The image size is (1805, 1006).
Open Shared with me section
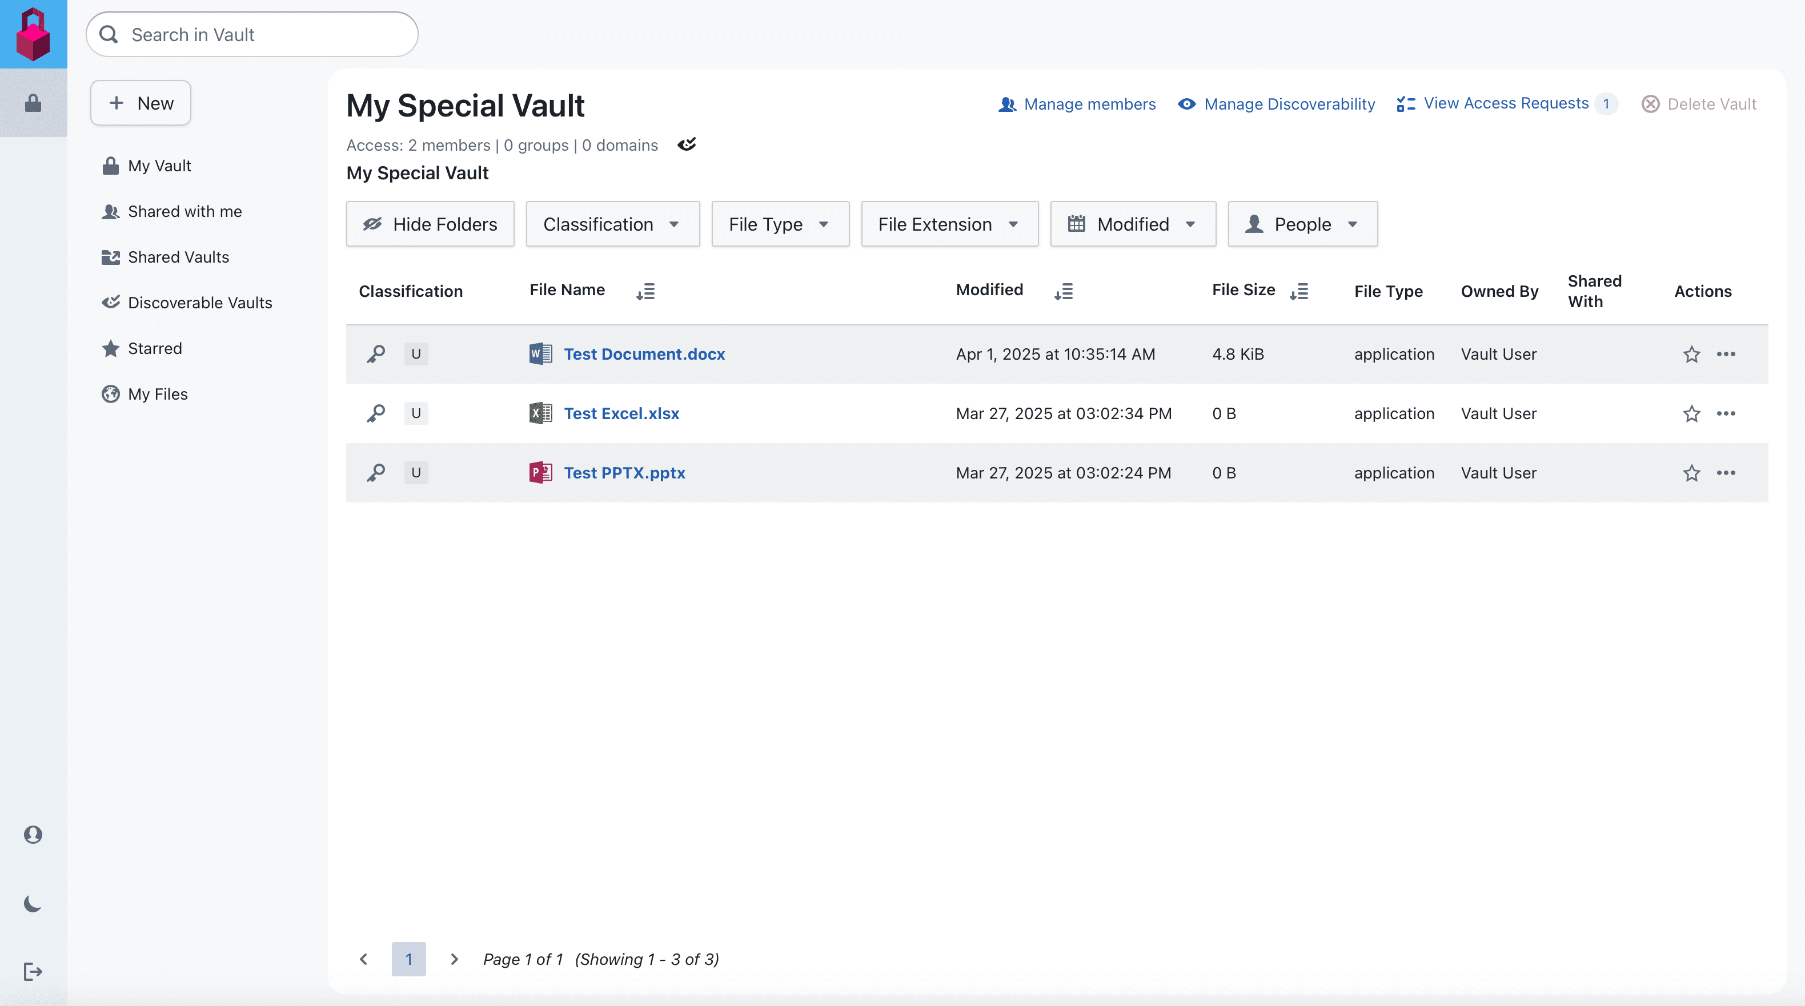(172, 212)
